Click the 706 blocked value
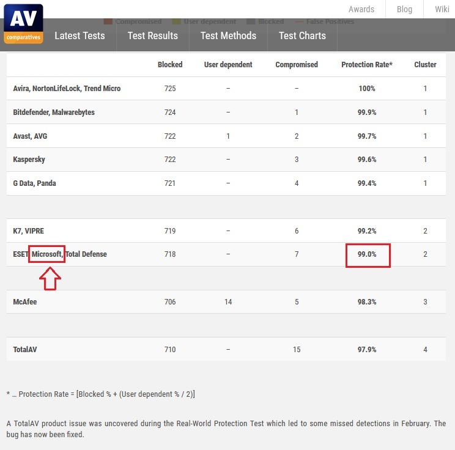This screenshot has height=450, width=455. point(170,302)
